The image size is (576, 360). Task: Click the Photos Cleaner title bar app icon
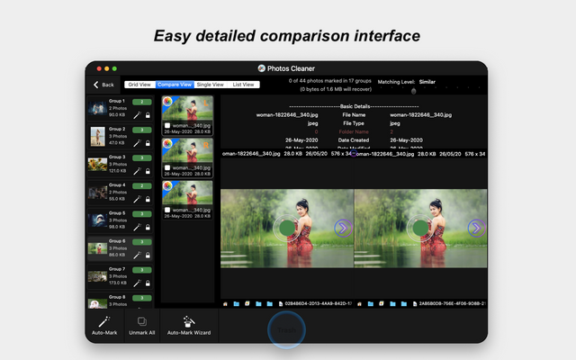pos(262,68)
